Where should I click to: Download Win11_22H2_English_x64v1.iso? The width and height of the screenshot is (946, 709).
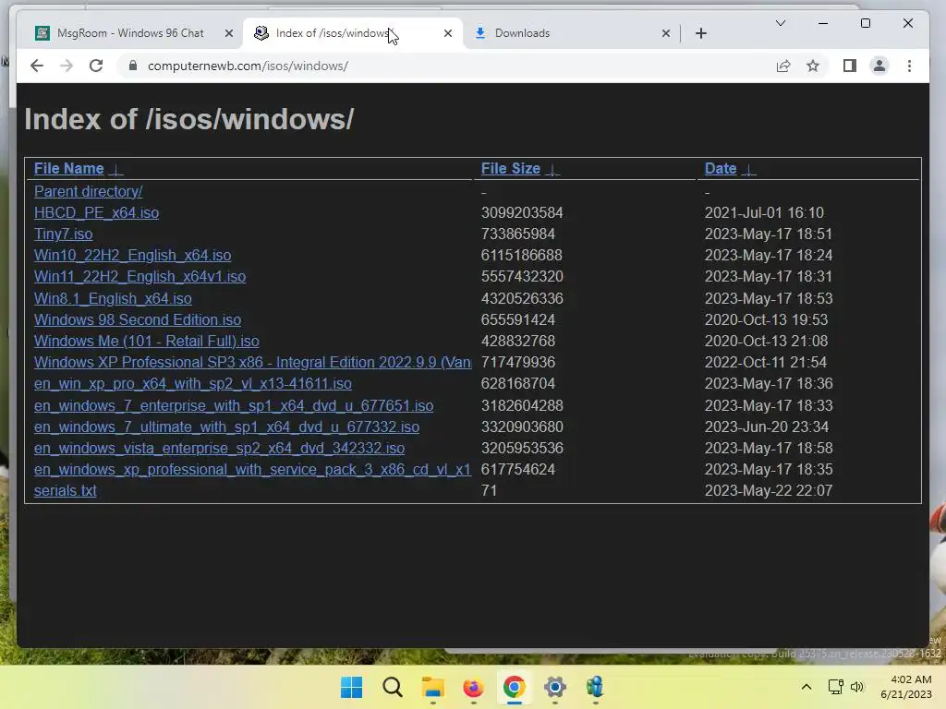(x=140, y=276)
